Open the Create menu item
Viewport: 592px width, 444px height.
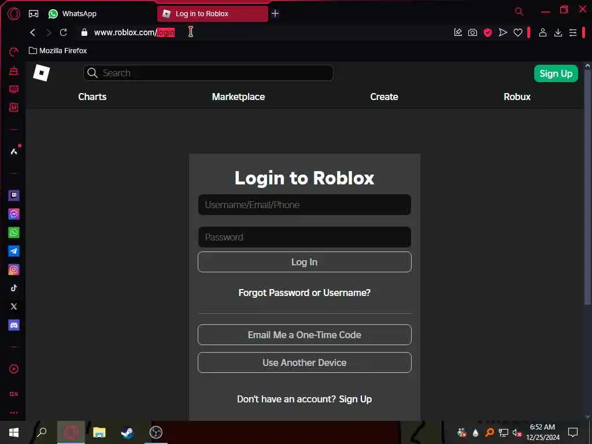[x=384, y=97]
